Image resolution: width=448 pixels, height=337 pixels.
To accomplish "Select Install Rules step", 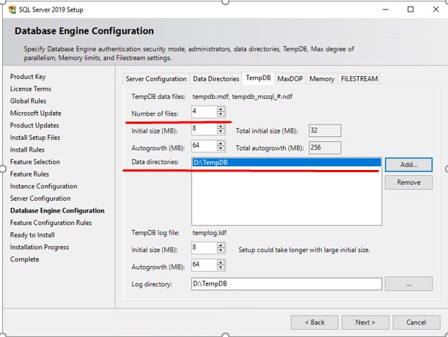I will [x=27, y=150].
